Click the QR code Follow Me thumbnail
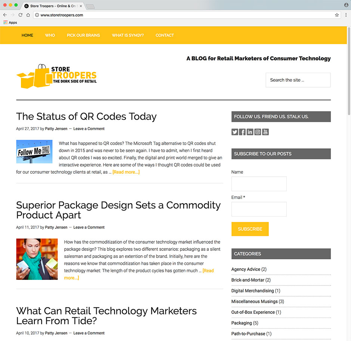Viewport: 351px width, 341px height. pos(34,151)
